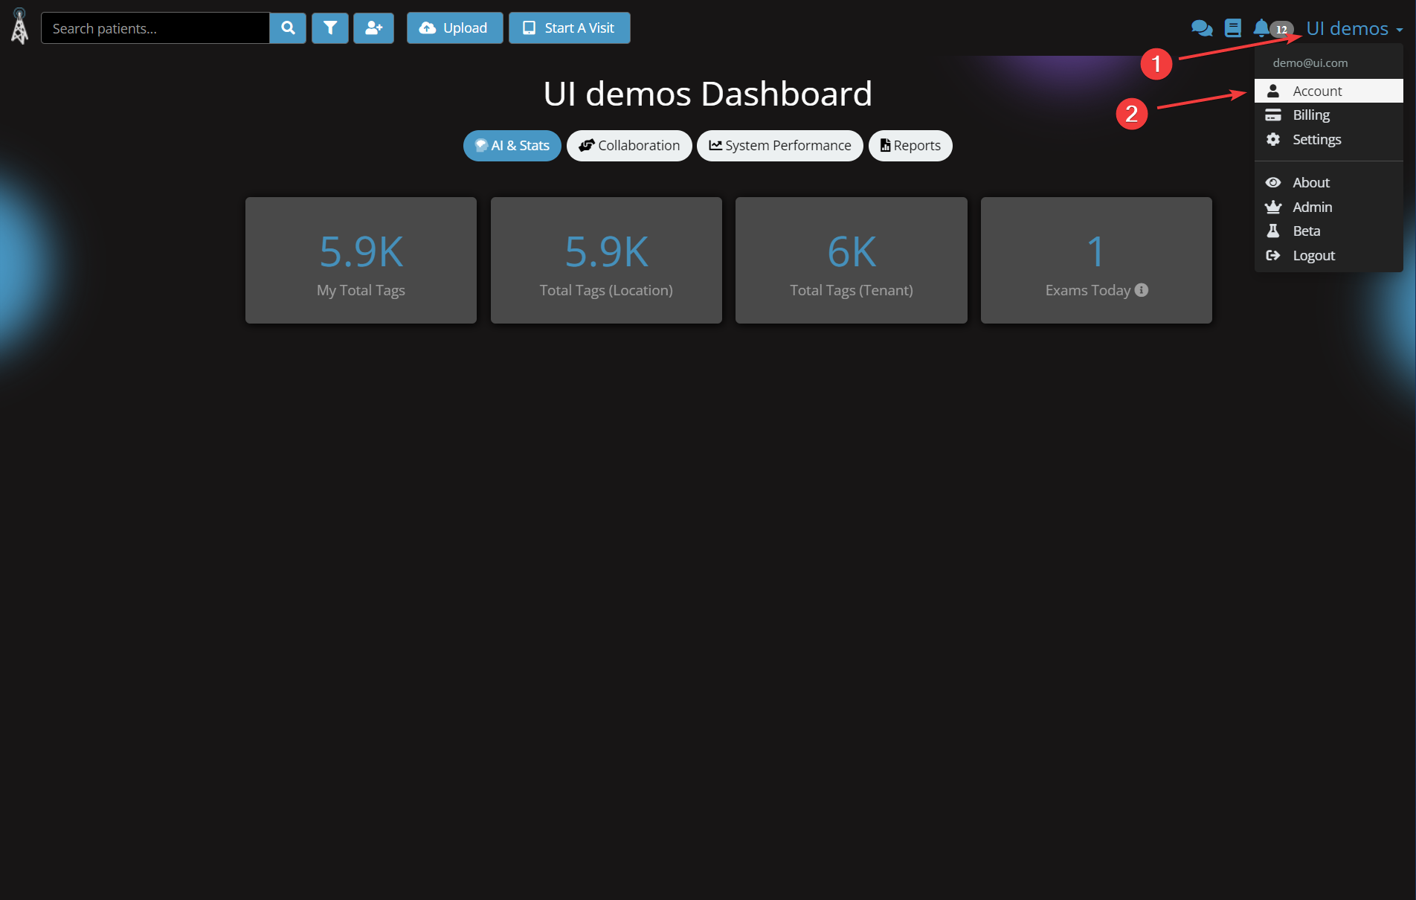Select Beta in the user menu

click(x=1329, y=231)
